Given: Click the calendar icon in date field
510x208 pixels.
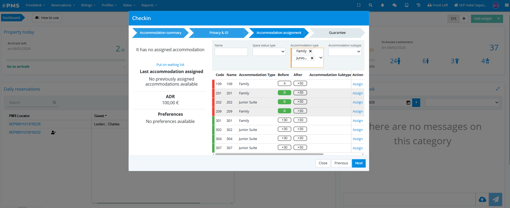Looking at the screenshot, I should tap(408, 102).
